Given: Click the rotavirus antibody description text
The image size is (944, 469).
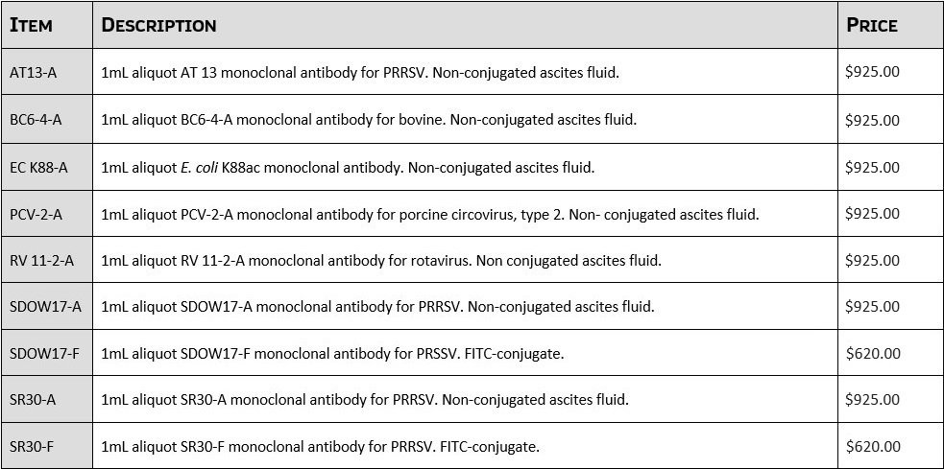Looking at the screenshot, I should click(380, 260).
